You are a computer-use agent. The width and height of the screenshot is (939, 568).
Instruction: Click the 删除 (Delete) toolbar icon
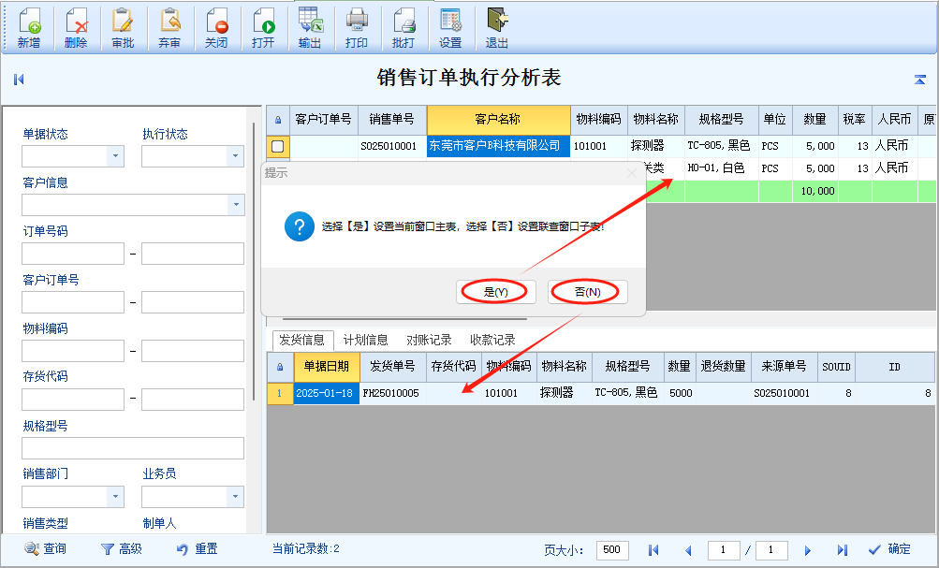coord(76,28)
